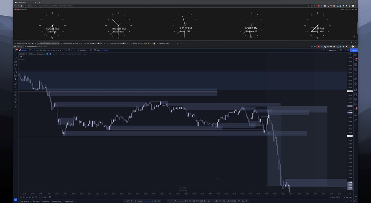This screenshot has height=203, width=371.
Task: Open the watchlist panel icon
Action: click(355, 55)
